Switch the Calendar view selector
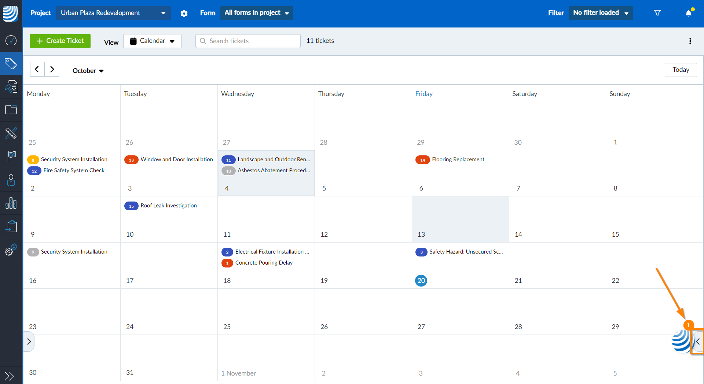Viewport: 704px width, 384px height. point(152,41)
